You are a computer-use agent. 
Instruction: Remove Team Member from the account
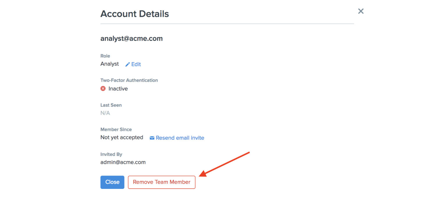pyautogui.click(x=162, y=182)
